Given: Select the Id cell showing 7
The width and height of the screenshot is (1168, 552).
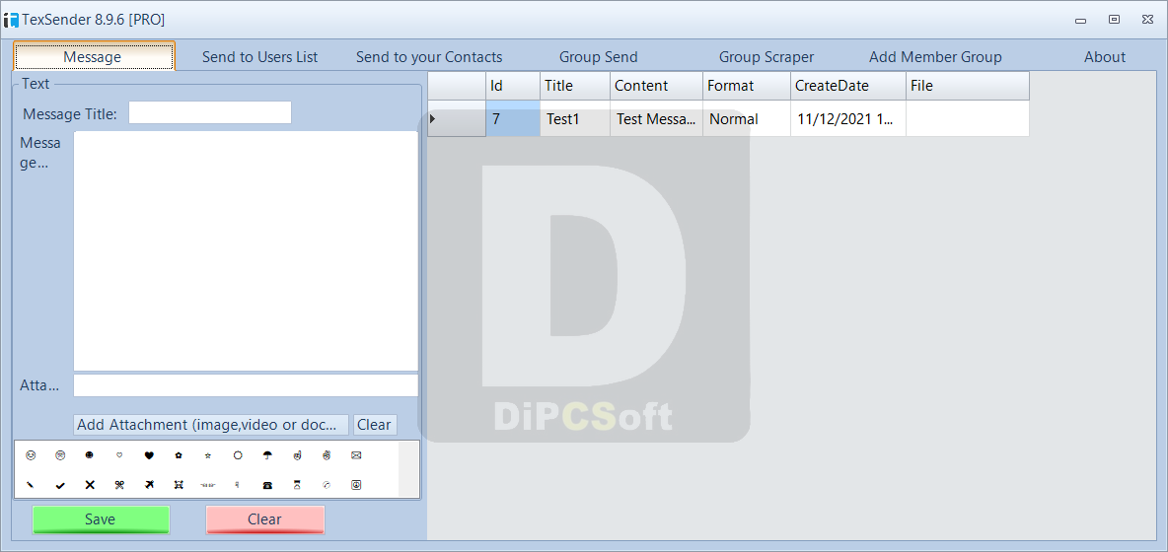Looking at the screenshot, I should coord(513,118).
